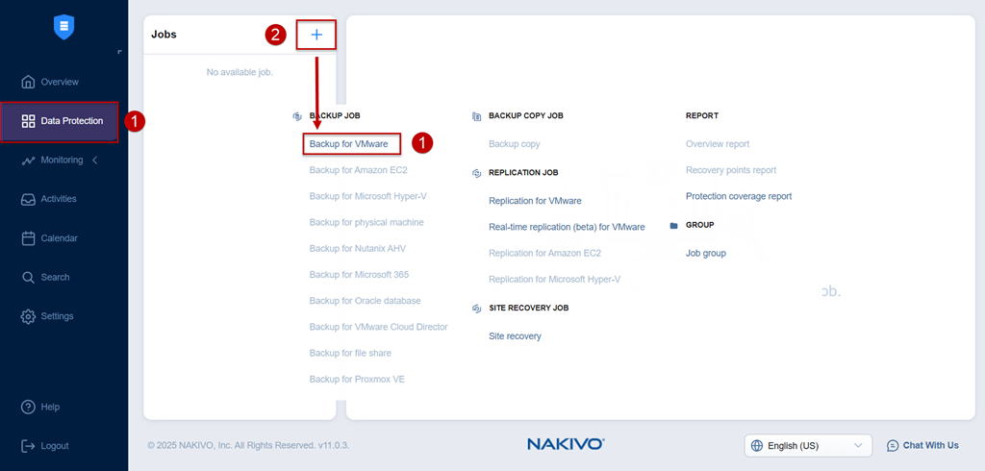985x471 pixels.
Task: Click the Site Recovery Job section icon
Action: (476, 308)
